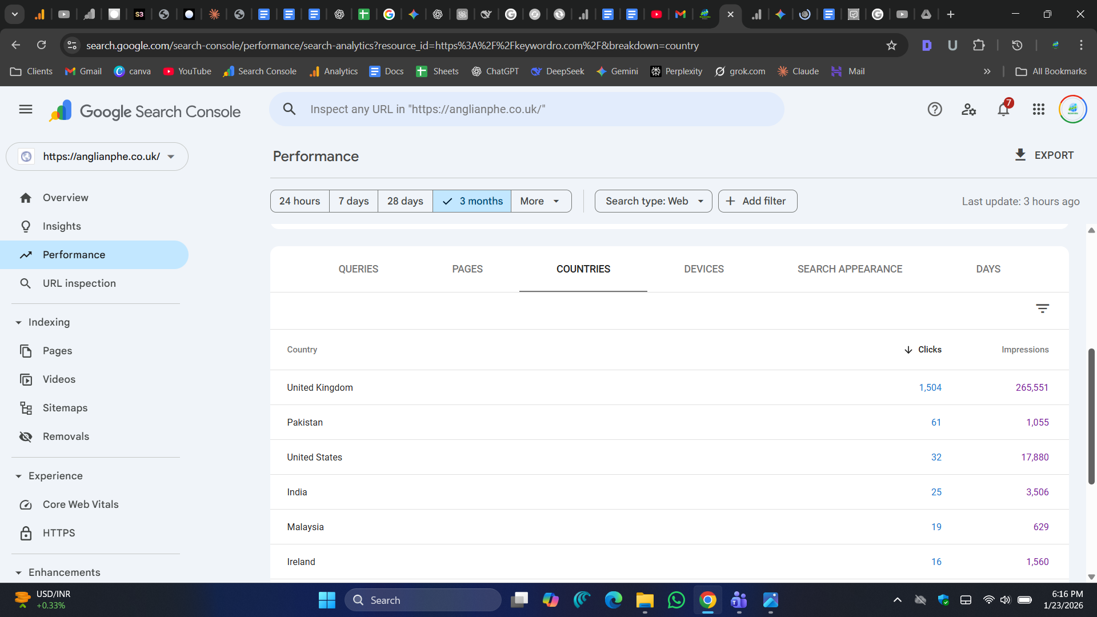Click the Inspect any URL search field

526,109
